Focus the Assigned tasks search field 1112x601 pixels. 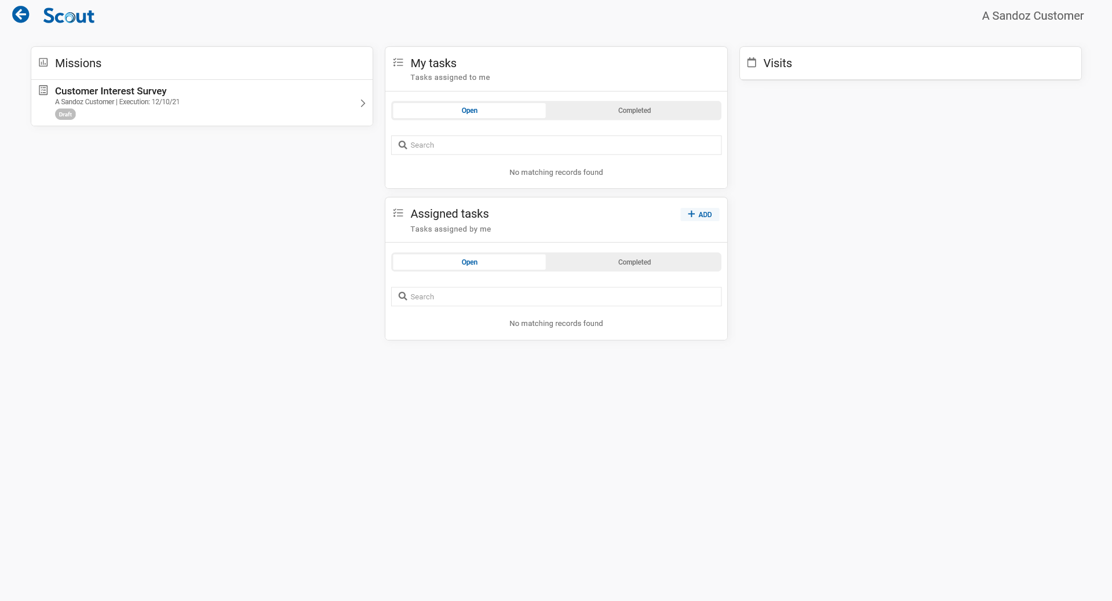[x=562, y=296]
